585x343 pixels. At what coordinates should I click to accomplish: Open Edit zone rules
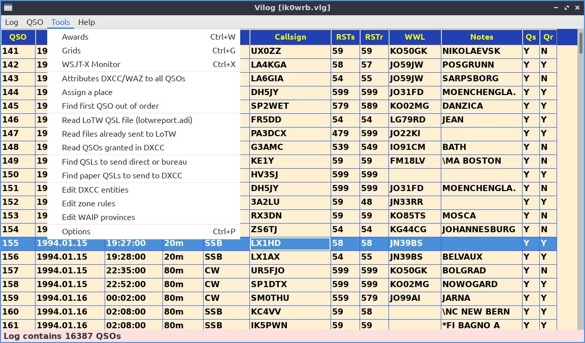144,203
